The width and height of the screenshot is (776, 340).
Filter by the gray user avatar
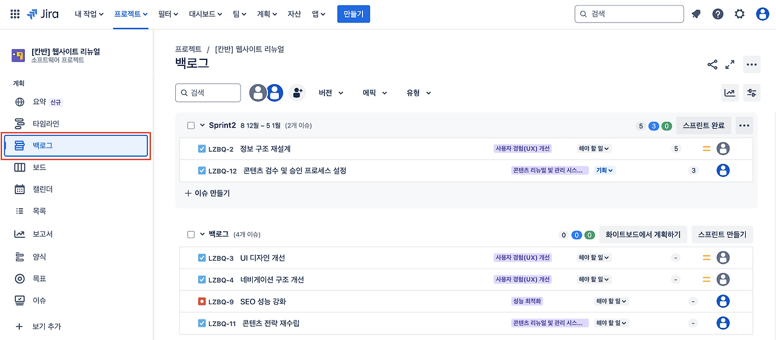point(258,93)
